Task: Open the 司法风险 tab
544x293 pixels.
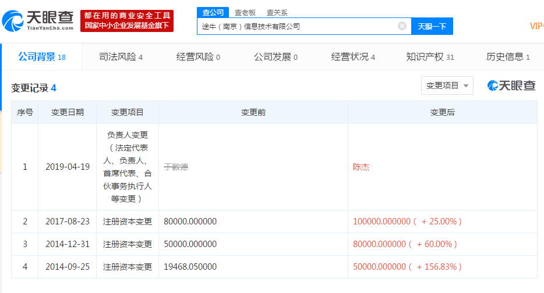Action: pos(121,57)
